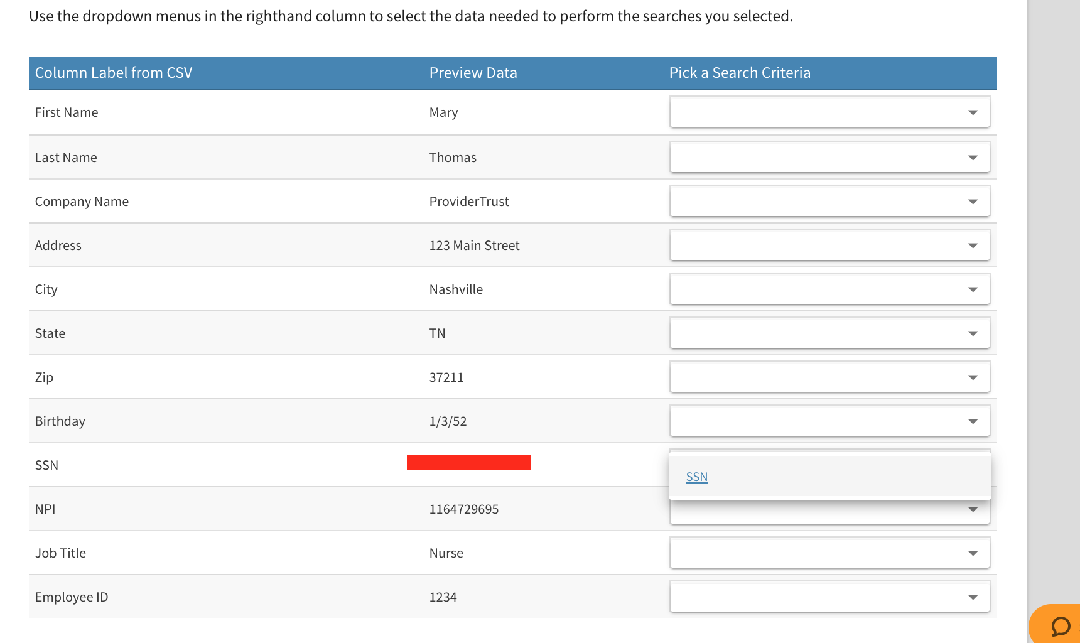Select the SSN option in dropdown list
This screenshot has width=1080, height=643.
(697, 477)
